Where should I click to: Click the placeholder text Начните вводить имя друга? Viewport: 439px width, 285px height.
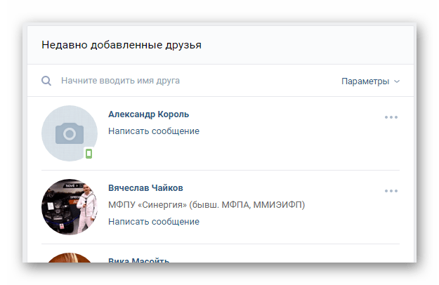coord(120,81)
